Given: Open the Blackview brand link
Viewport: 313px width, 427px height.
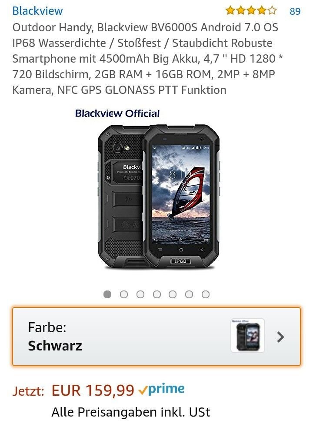Looking at the screenshot, I should 37,11.
